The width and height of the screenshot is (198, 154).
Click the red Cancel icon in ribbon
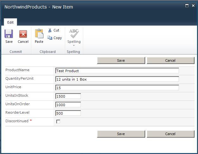click(x=23, y=34)
